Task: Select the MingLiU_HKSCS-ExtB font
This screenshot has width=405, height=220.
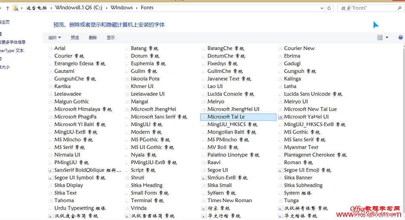Action: [314, 124]
